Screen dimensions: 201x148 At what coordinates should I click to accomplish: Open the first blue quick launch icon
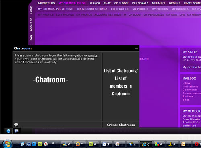(22, 144)
